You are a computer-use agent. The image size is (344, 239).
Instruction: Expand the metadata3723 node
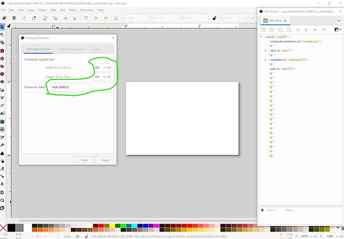265,60
